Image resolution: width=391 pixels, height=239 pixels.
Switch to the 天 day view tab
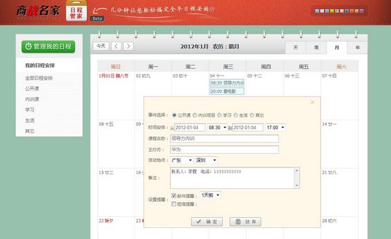(x=295, y=48)
